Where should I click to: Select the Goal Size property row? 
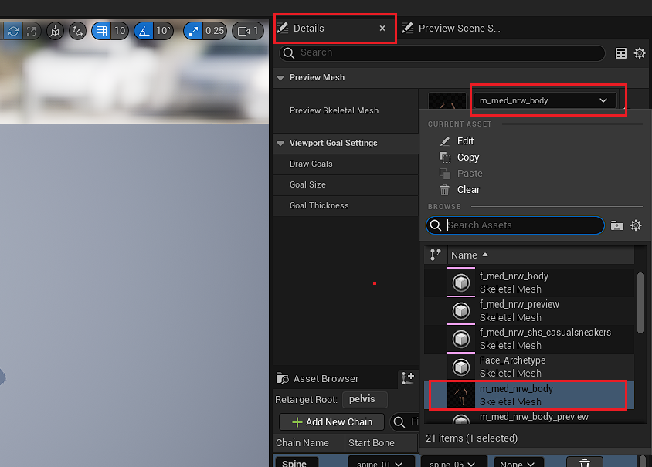pos(345,185)
